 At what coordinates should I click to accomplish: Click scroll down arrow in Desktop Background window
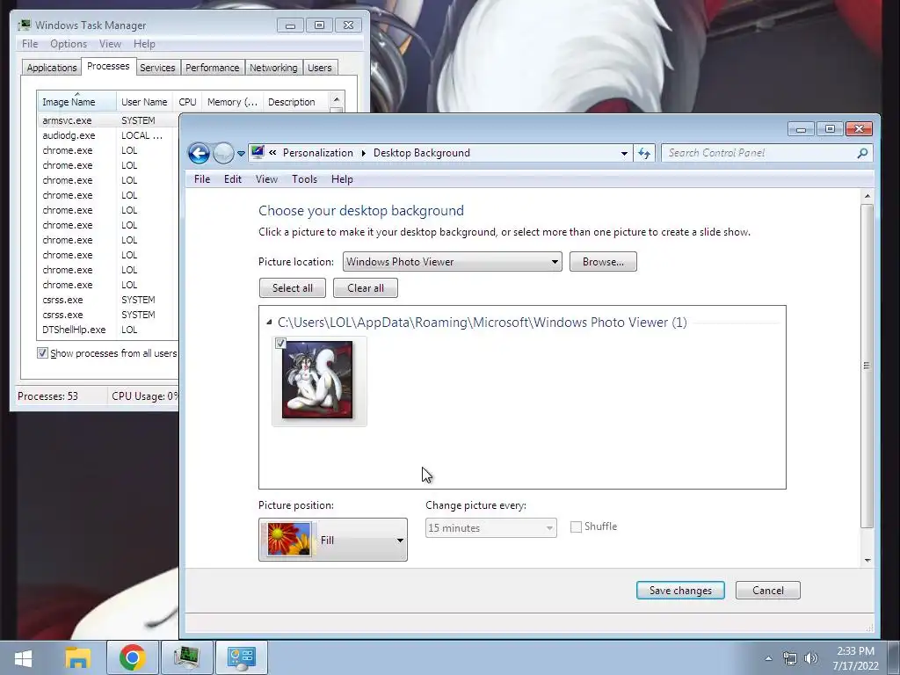(x=867, y=560)
